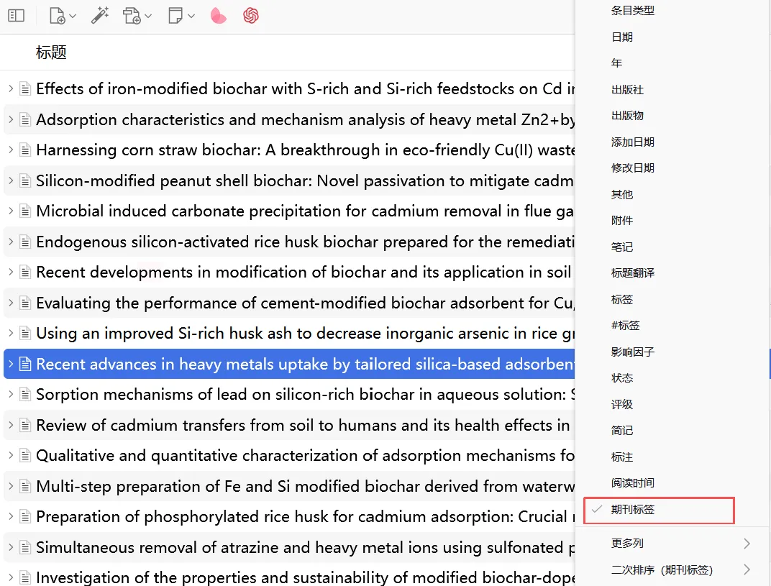Select 'Evaluating the performance of cement-modified' row

click(289, 303)
